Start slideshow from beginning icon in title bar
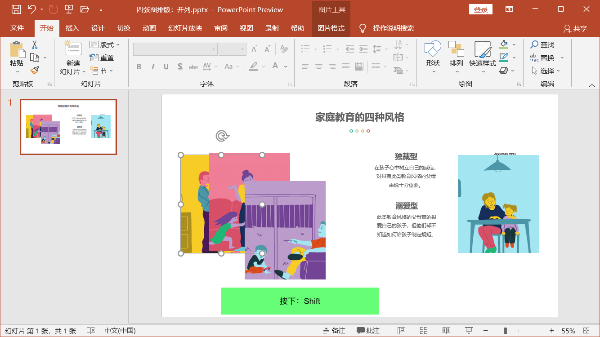The image size is (600, 337). 69,9
